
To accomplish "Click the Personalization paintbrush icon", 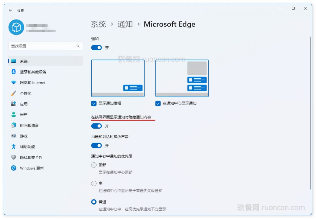I will [14, 93].
